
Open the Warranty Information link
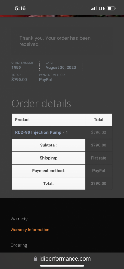point(30,230)
